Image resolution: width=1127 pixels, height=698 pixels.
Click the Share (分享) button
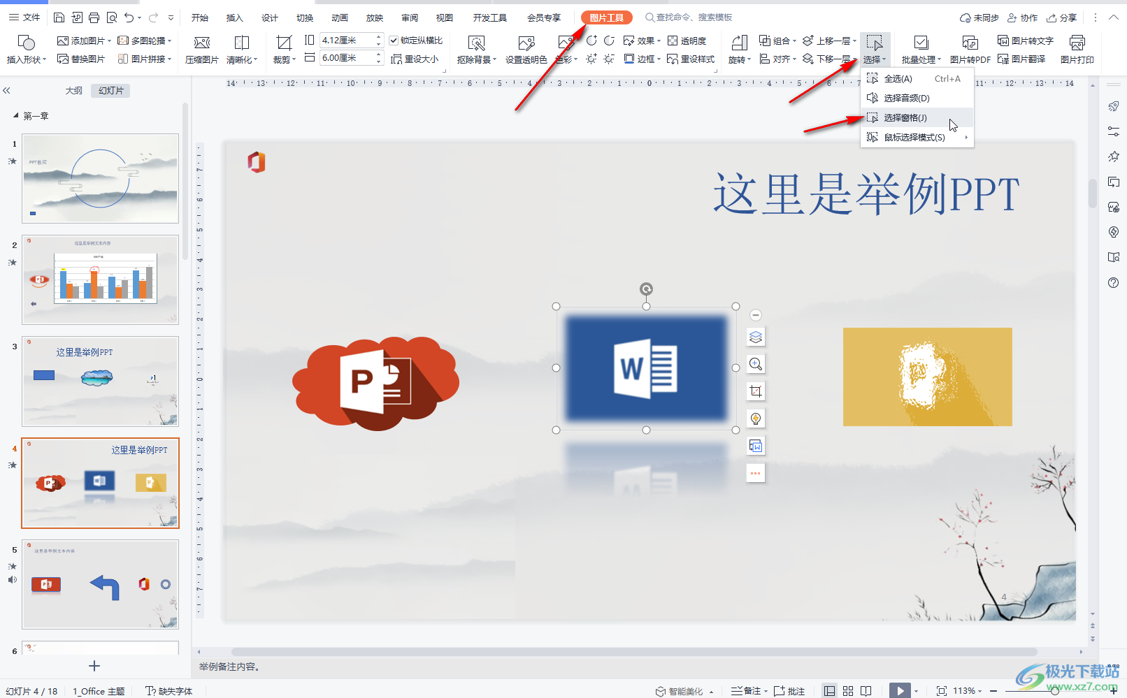point(1061,17)
